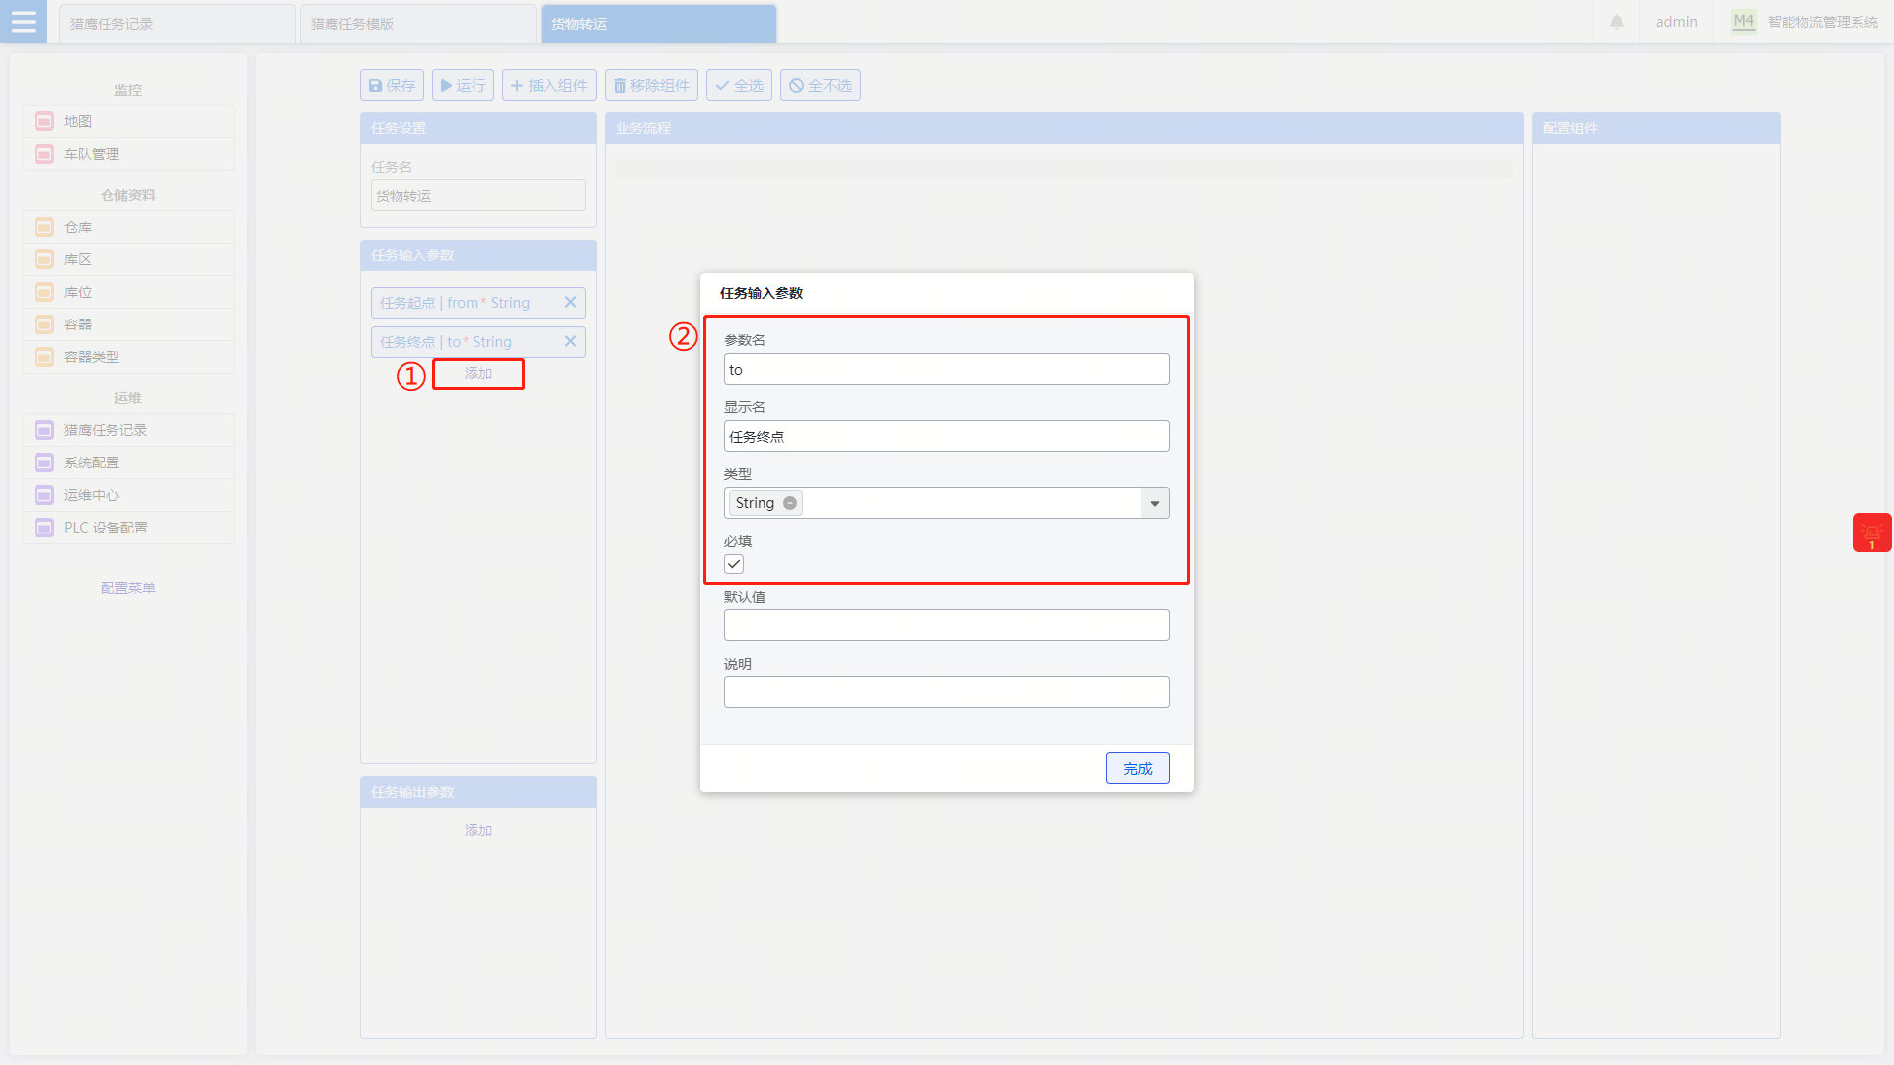Click the 智能物流管理系统 title

[1822, 22]
